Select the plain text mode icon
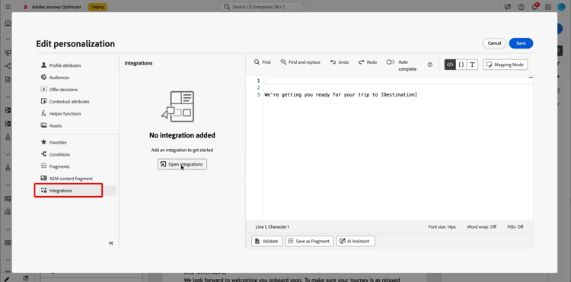This screenshot has width=571, height=282. (x=472, y=65)
